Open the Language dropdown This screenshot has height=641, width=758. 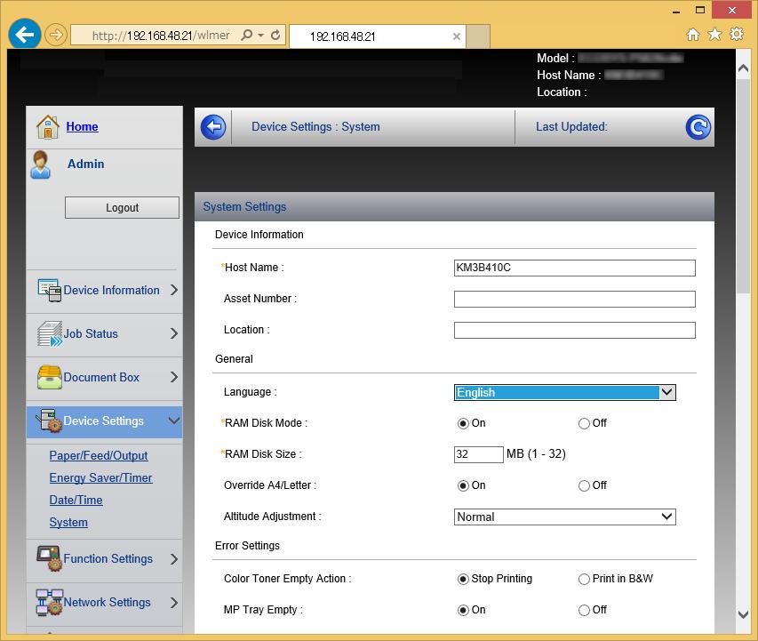click(x=564, y=392)
